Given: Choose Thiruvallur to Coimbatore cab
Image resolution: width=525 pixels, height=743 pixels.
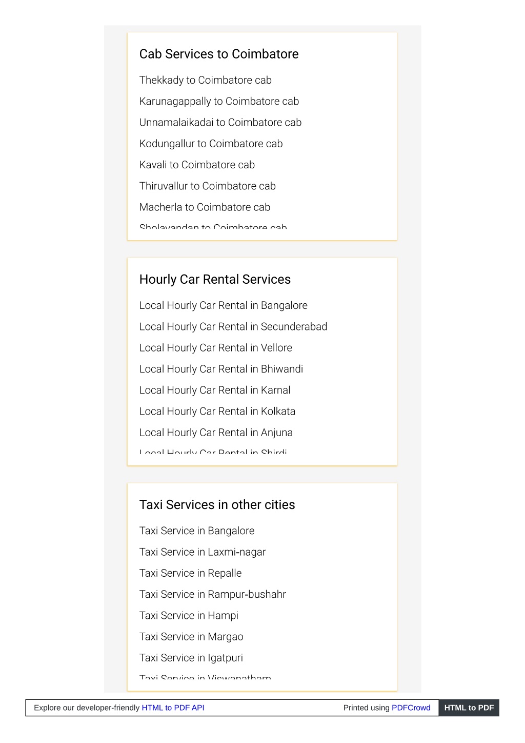Looking at the screenshot, I should pos(207,186).
